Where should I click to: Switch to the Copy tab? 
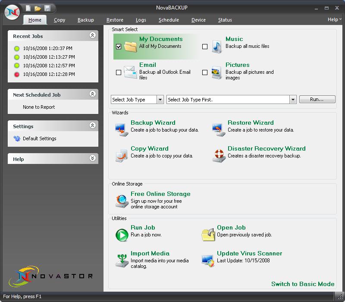[x=60, y=20]
